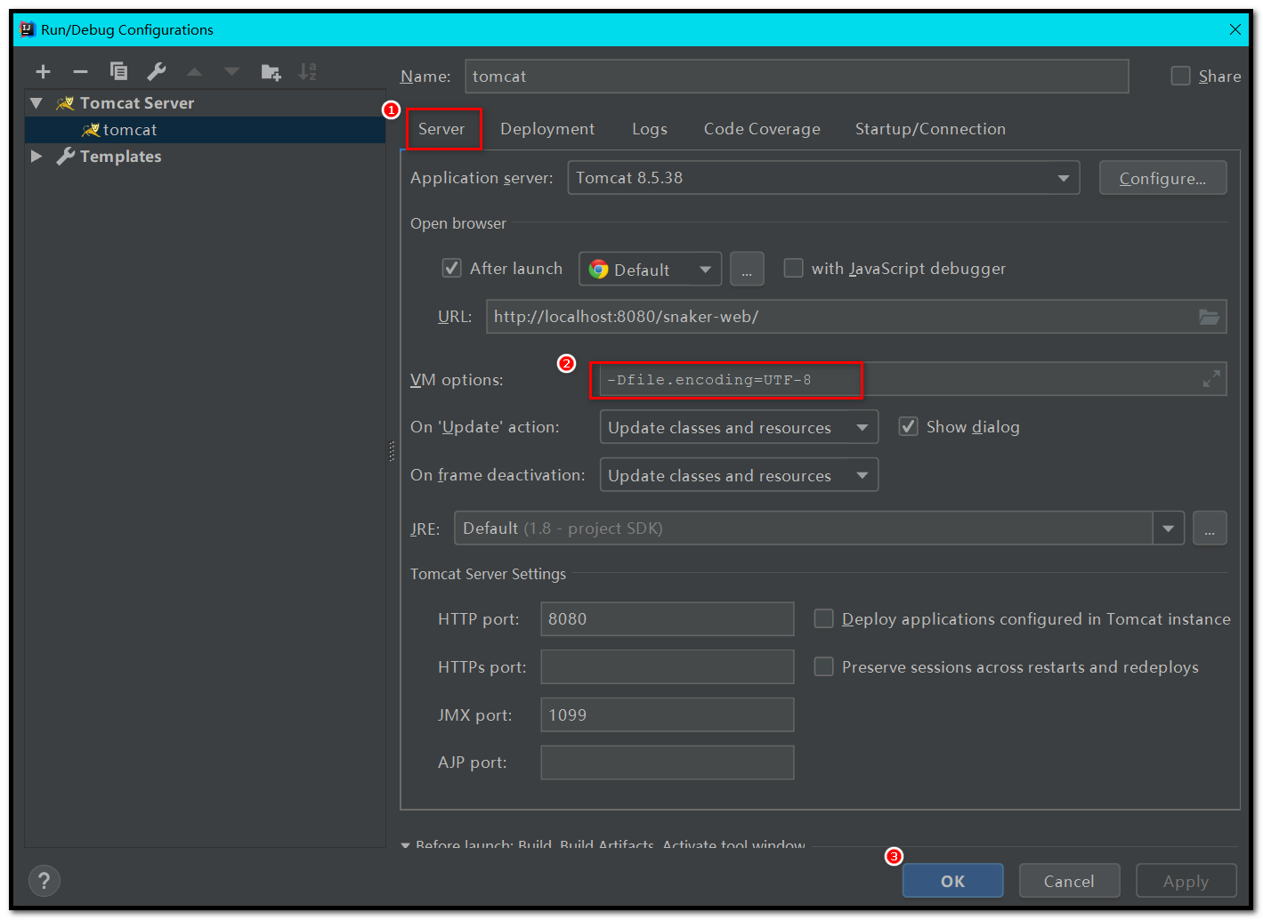Viewport: 1263px width, 920px height.
Task: Click the browse button next to JRE field
Action: tap(1210, 529)
